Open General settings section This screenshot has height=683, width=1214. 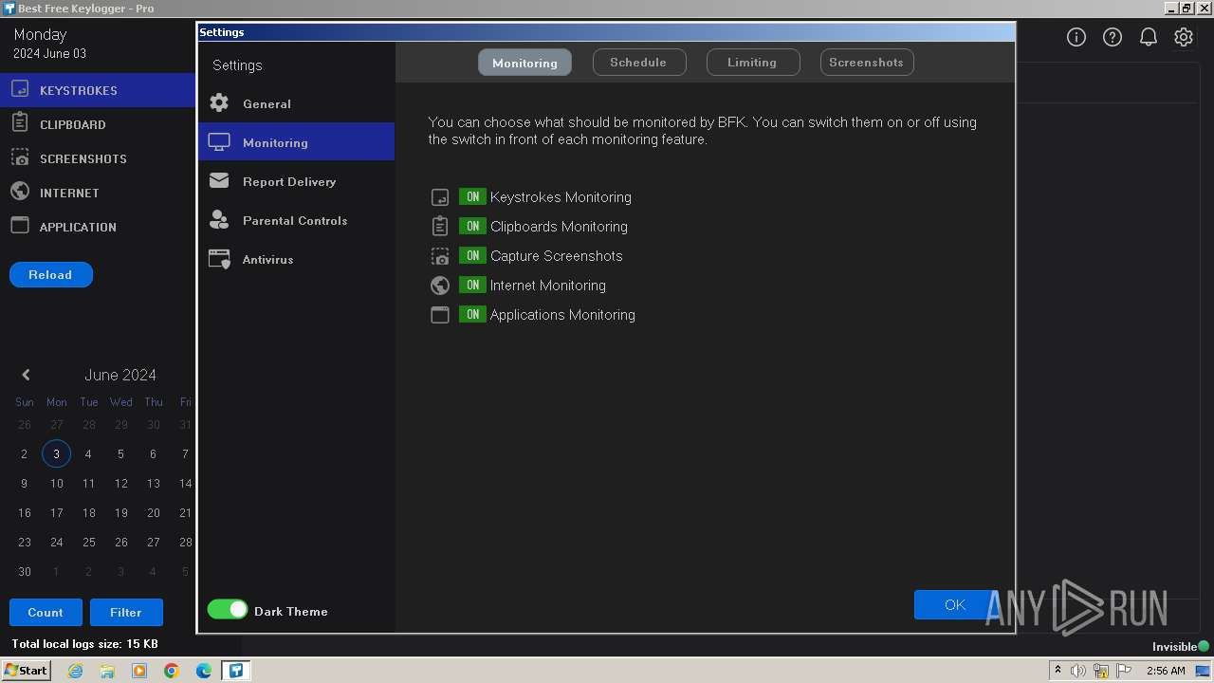click(296, 103)
